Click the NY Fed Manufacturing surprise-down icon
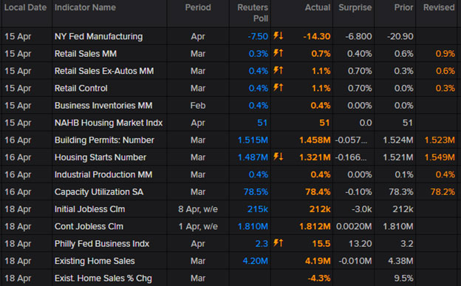The image size is (461, 286). pyautogui.click(x=278, y=36)
